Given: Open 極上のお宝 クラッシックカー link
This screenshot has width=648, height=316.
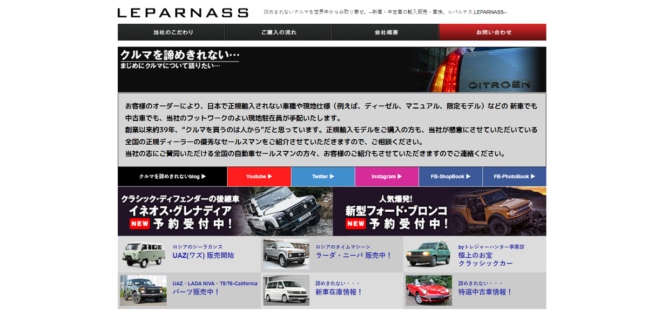Looking at the screenshot, I should 485,259.
